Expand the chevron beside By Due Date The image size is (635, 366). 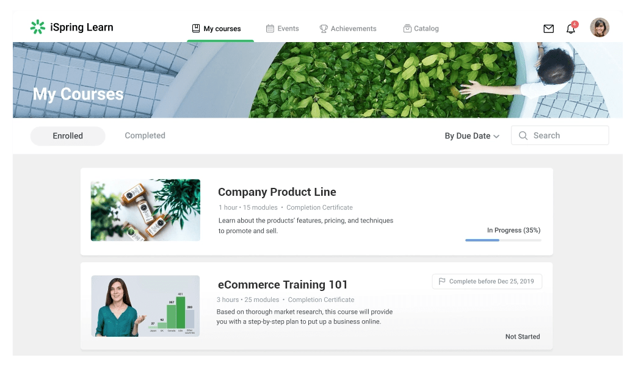496,135
